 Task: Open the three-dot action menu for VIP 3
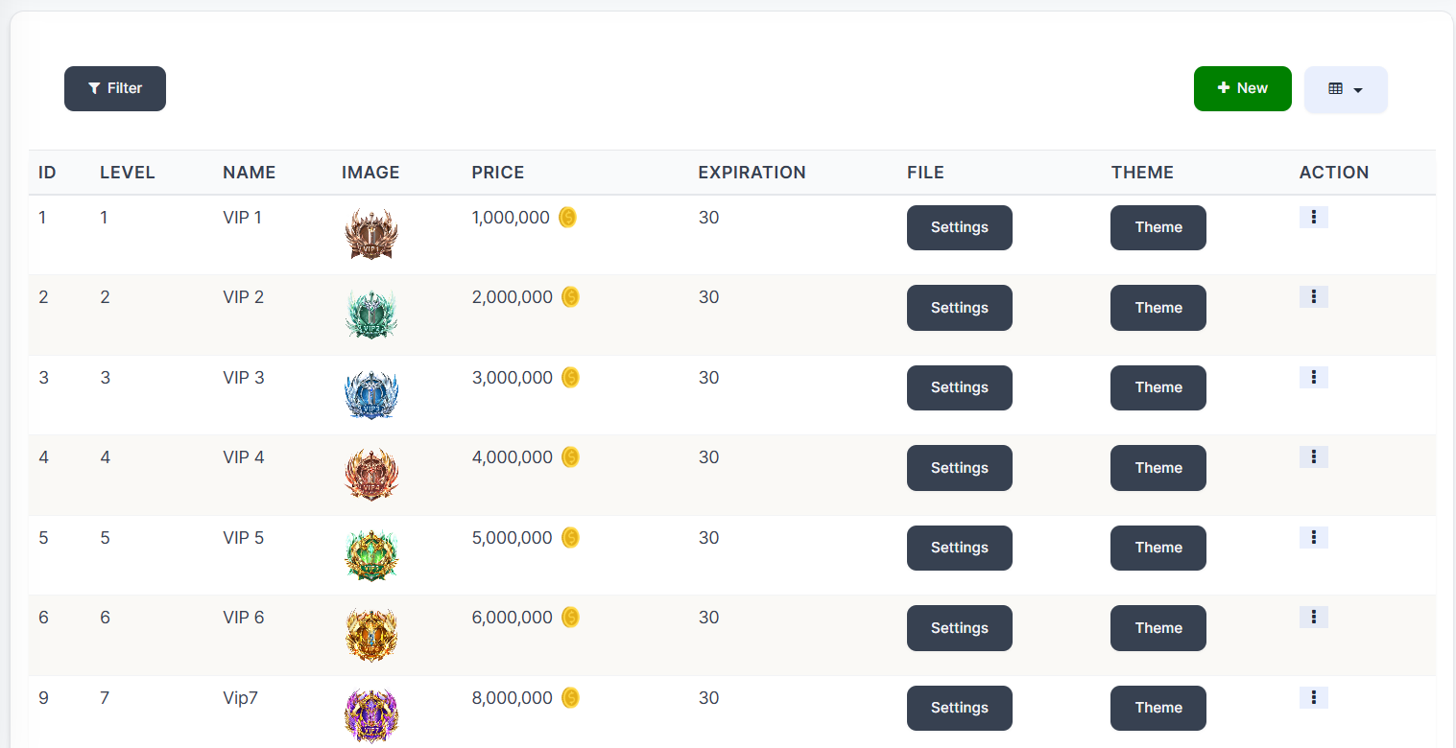click(1313, 377)
